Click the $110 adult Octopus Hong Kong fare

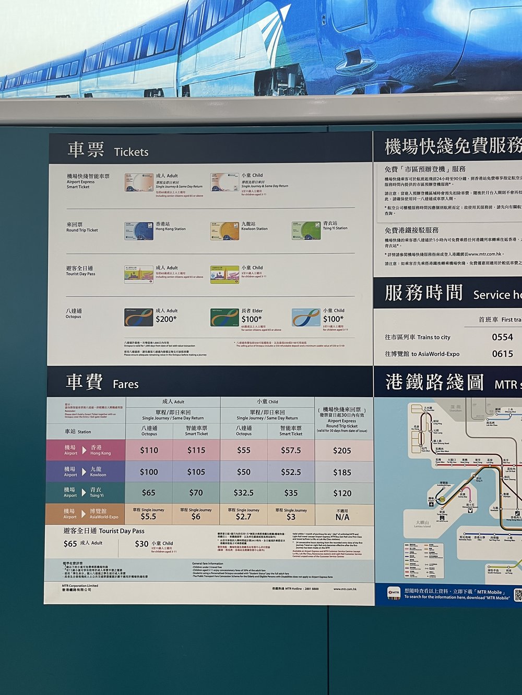149,450
